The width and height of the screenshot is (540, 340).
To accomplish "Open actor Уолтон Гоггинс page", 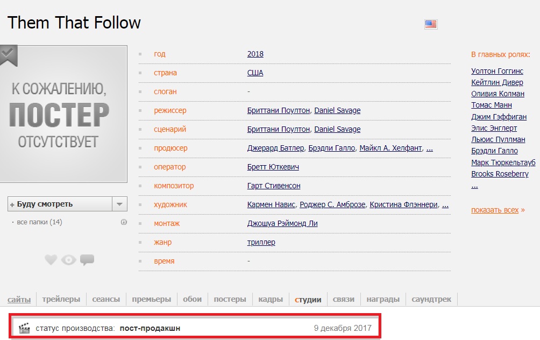I will tap(497, 71).
